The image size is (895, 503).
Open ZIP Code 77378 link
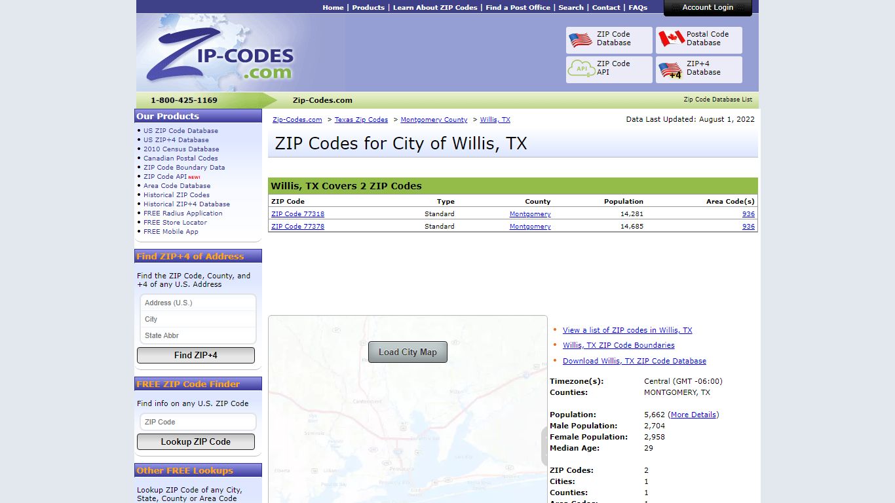297,227
